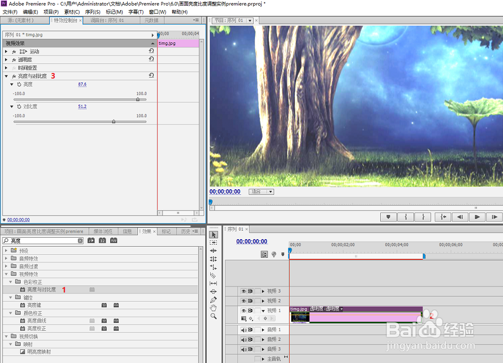Click the Mark In button
The image size is (503, 363).
pos(406,217)
